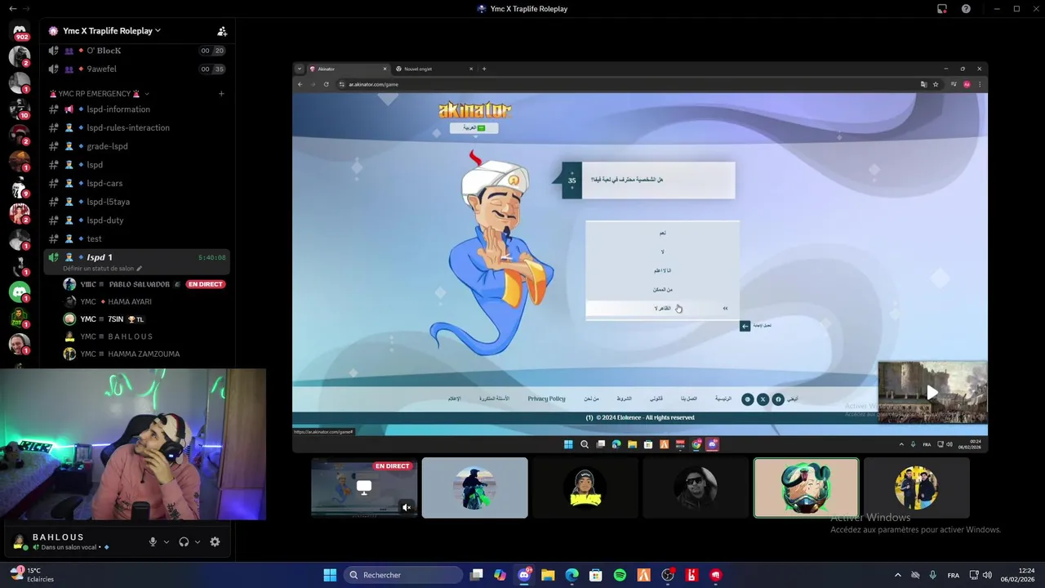1045x588 pixels.
Task: Toggle stream audio mute icon on EN DIRECT tile
Action: (x=407, y=507)
